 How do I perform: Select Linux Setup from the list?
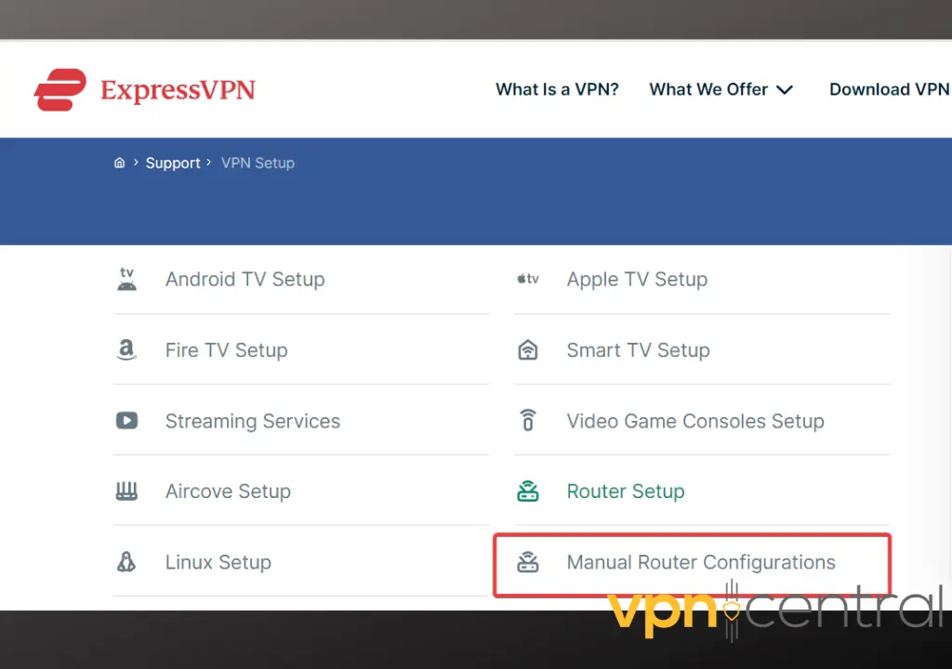coord(218,562)
